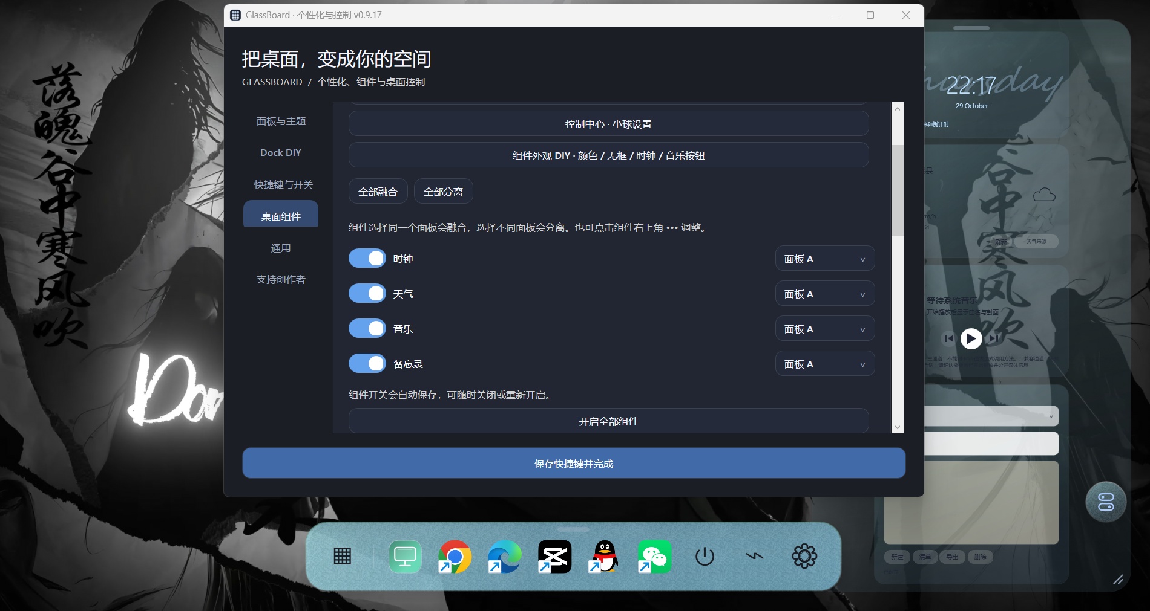Click the settings scrollbar up arrow
Screen dimensions: 1150x611
(898, 109)
